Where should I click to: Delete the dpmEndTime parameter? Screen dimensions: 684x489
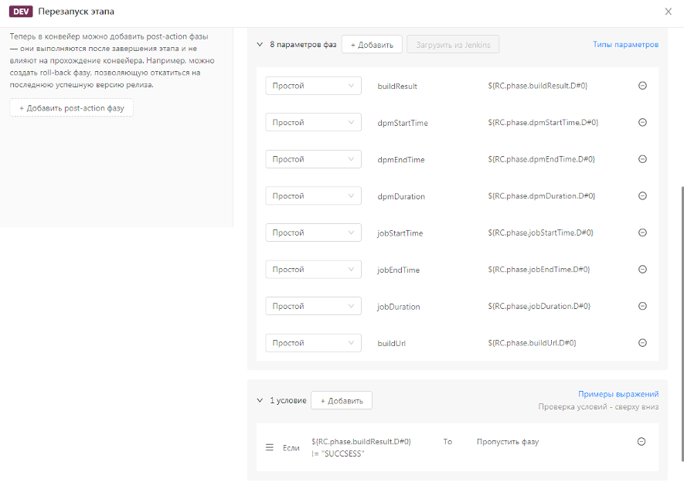[x=641, y=159]
